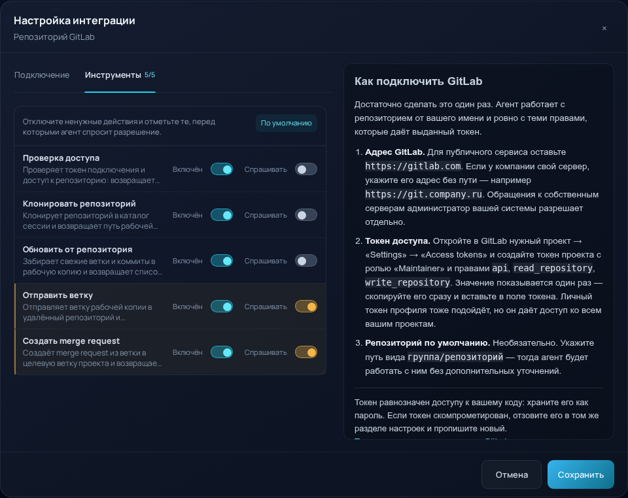Enable Спрашивать for Обновить от репозитория

pyautogui.click(x=306, y=261)
